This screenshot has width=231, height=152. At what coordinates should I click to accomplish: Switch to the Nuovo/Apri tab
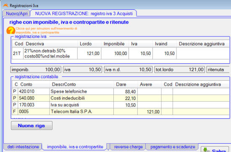(16, 13)
